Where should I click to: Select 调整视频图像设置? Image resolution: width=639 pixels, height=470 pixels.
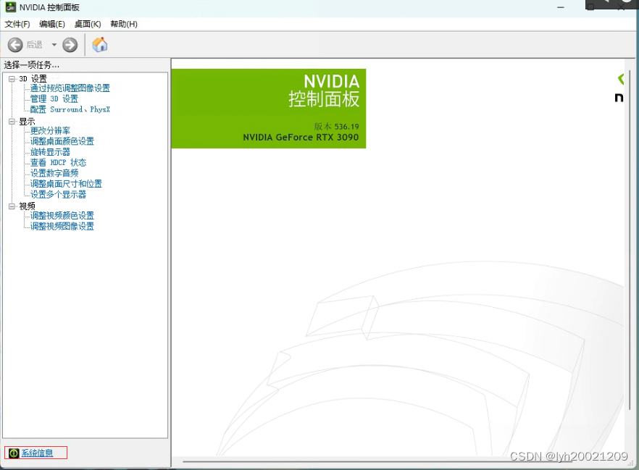[62, 226]
